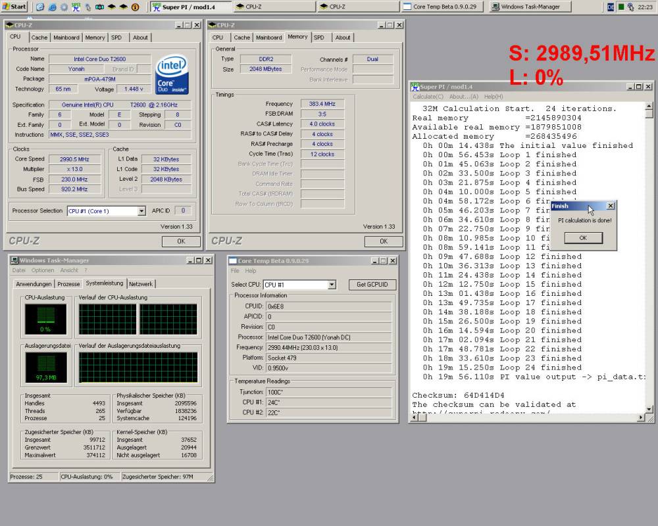Click the VID field showing 0.9500v

pos(330,368)
